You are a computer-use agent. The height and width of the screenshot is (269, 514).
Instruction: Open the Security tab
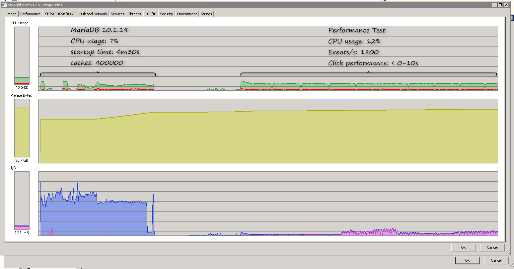[166, 14]
